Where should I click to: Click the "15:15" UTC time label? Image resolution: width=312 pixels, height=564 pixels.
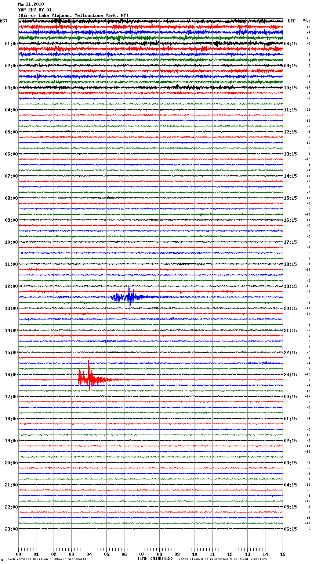[290, 198]
